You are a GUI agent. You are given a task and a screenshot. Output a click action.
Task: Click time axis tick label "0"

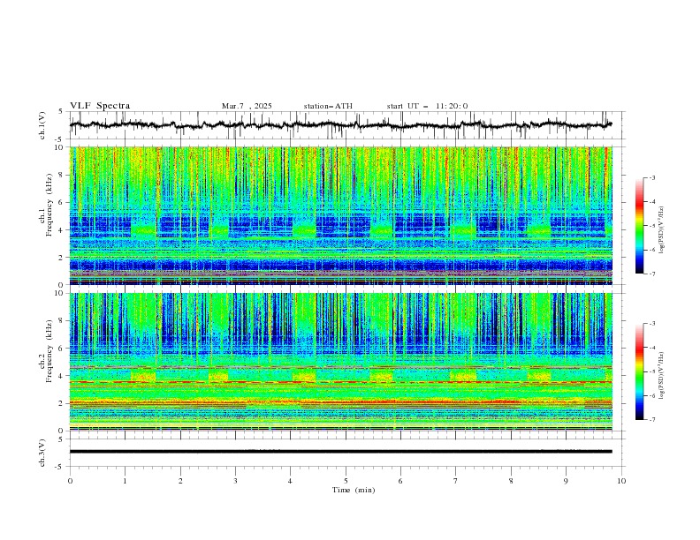click(x=70, y=481)
